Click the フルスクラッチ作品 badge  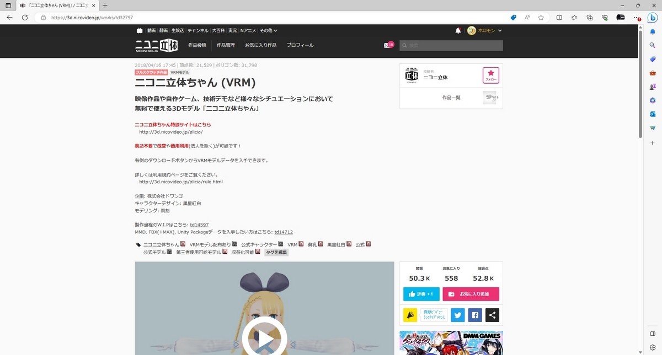[151, 72]
